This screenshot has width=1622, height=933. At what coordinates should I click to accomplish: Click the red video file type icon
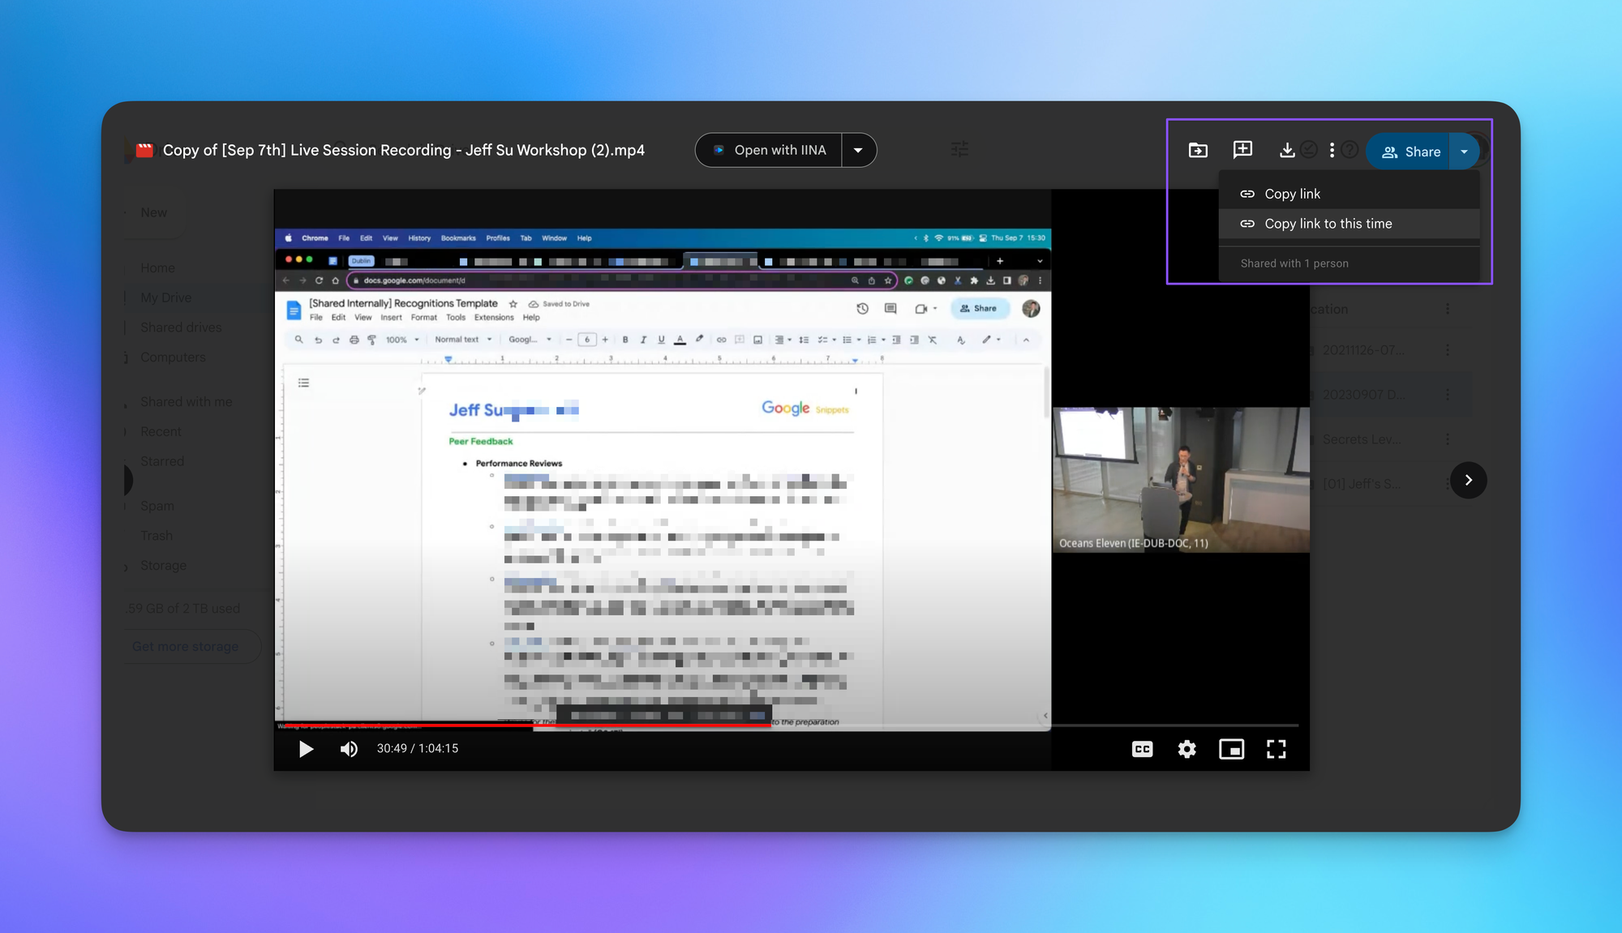click(145, 150)
